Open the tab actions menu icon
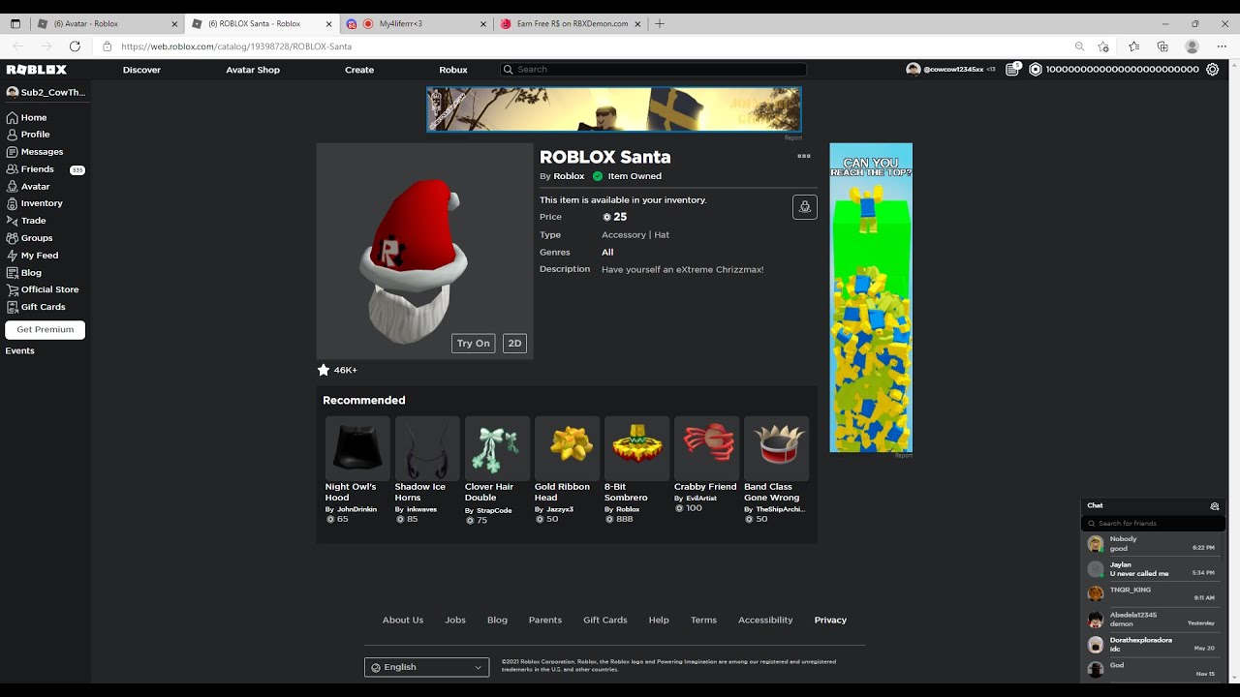 tap(15, 23)
